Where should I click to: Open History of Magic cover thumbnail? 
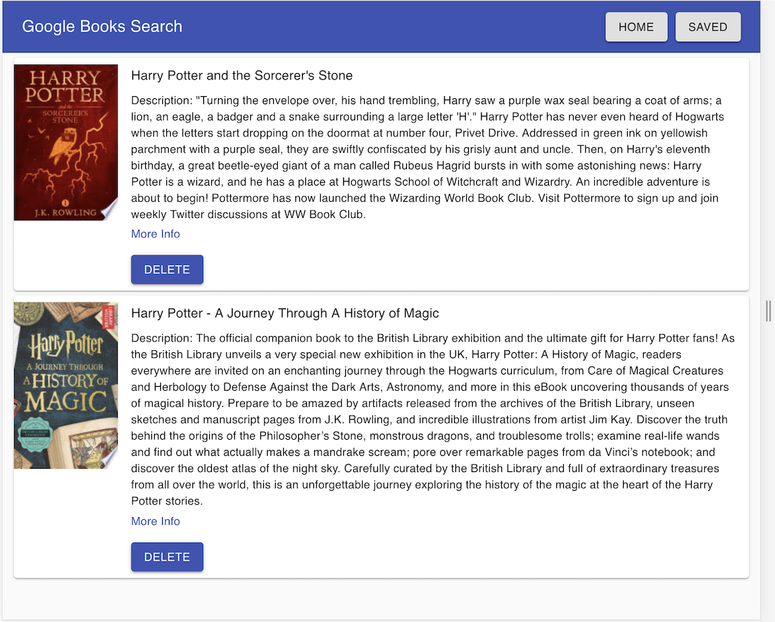(x=66, y=385)
